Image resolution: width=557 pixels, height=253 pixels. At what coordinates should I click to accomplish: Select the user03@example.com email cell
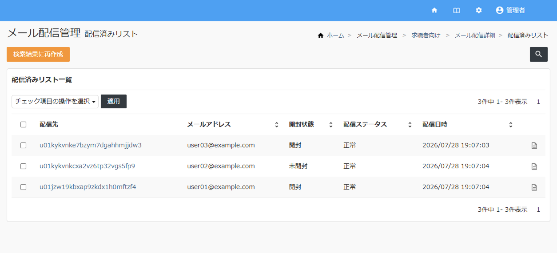tap(221, 145)
